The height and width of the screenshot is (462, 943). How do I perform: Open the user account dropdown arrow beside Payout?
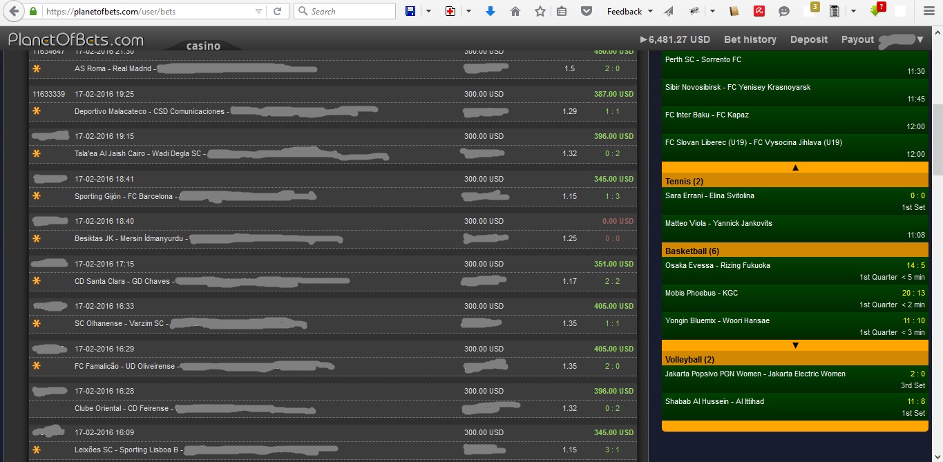(x=920, y=39)
